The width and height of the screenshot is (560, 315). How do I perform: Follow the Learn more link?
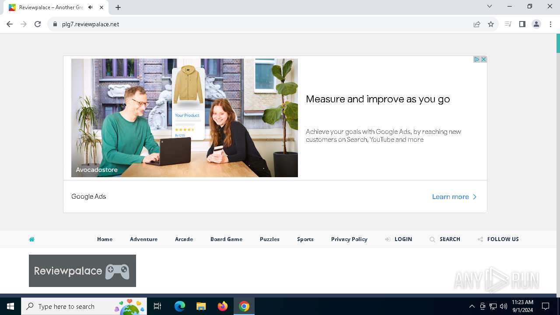pos(450,197)
